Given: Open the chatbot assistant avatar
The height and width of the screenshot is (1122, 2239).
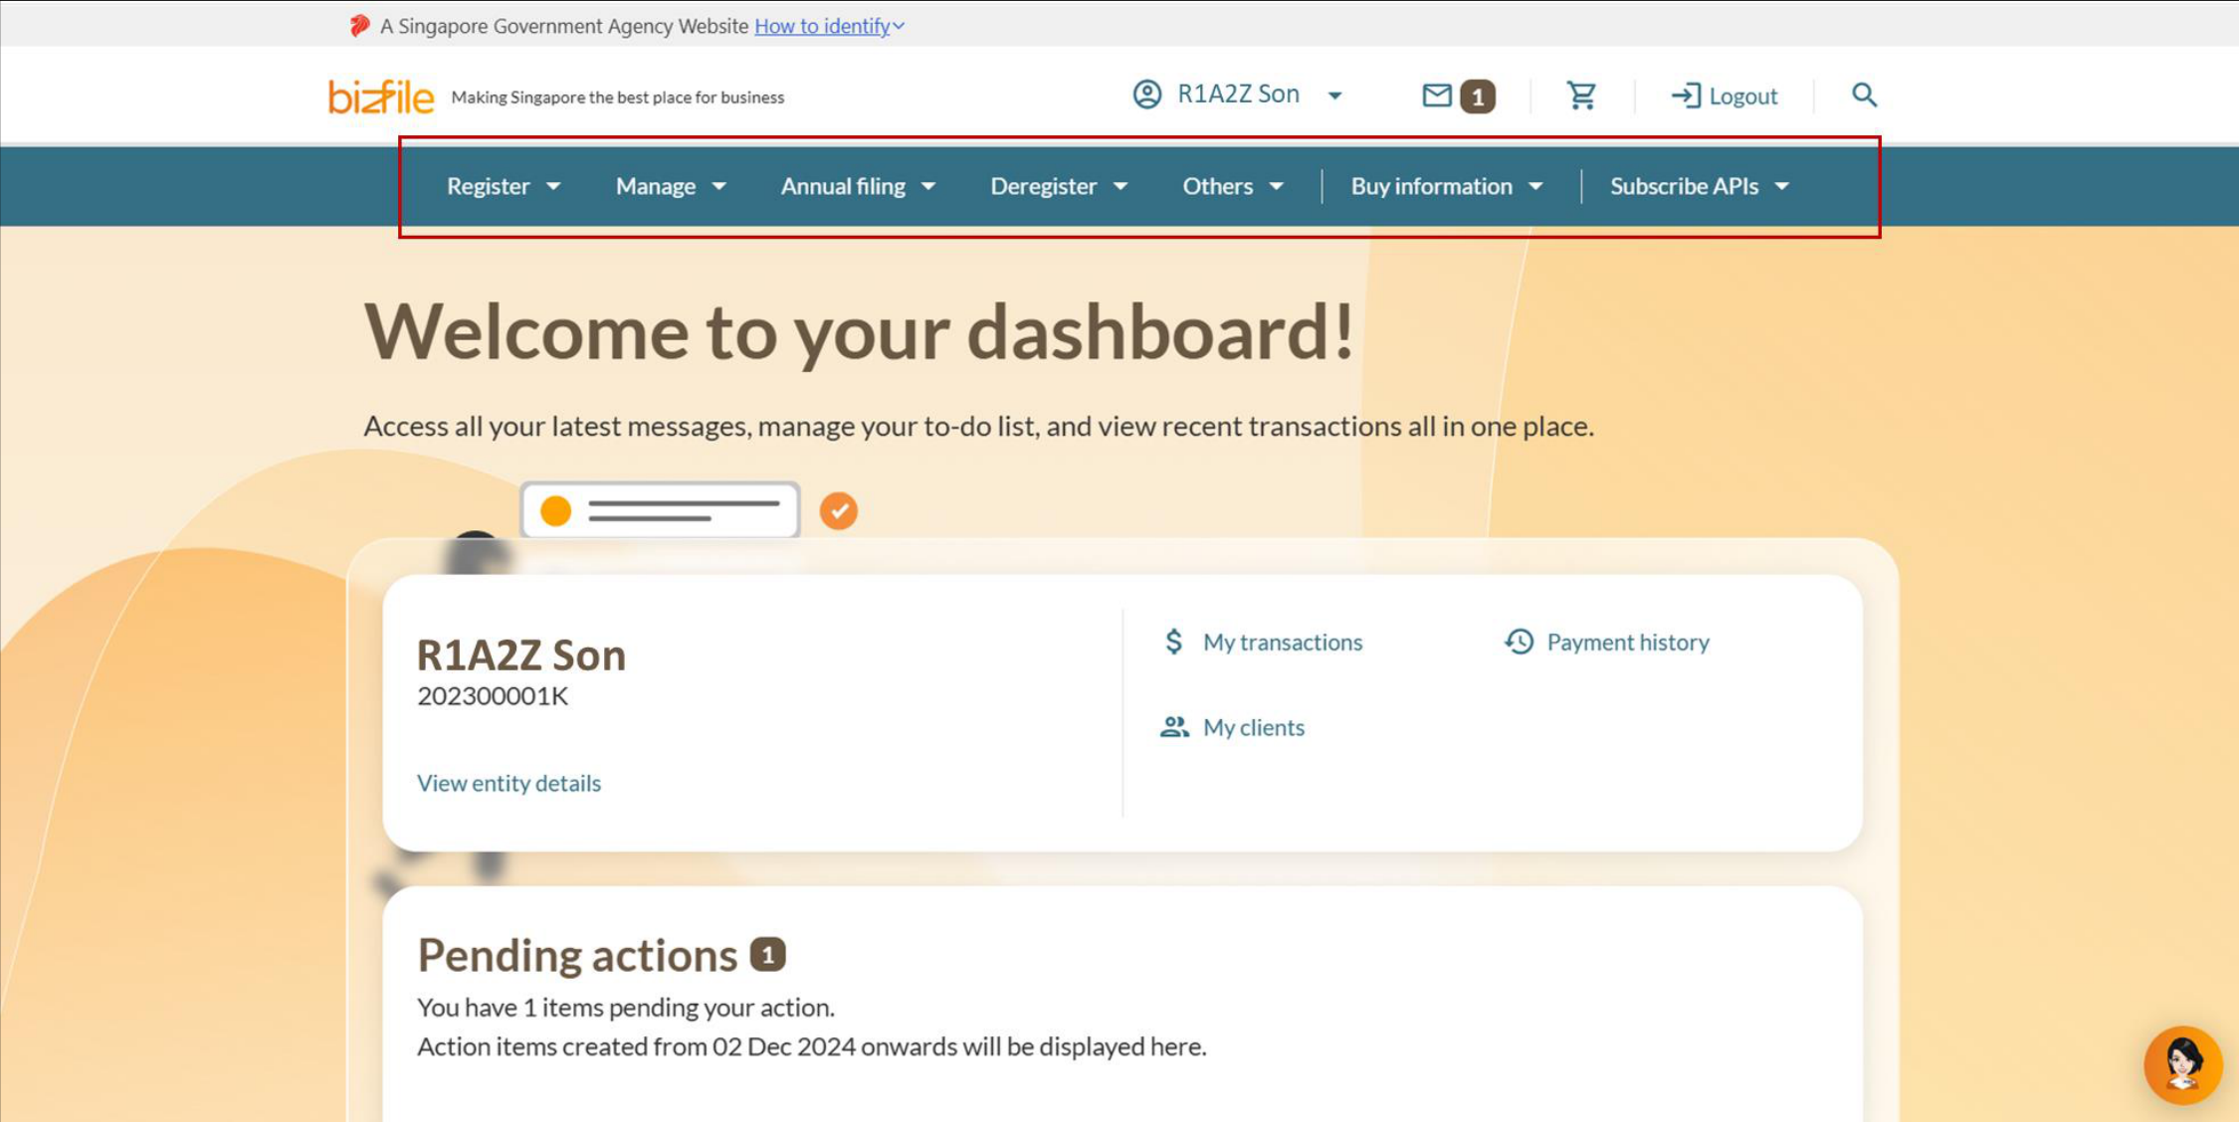Looking at the screenshot, I should pyautogui.click(x=2182, y=1065).
